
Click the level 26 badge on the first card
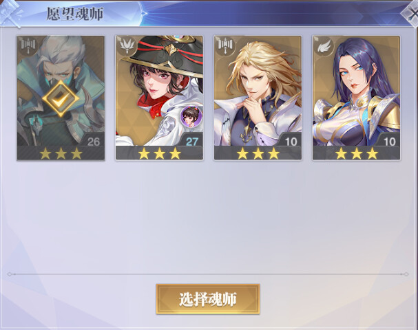coord(93,142)
